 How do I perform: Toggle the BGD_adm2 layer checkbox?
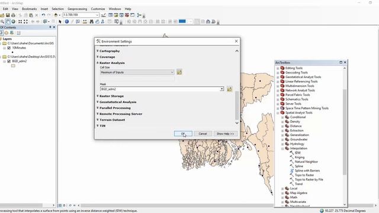[x=9, y=61]
